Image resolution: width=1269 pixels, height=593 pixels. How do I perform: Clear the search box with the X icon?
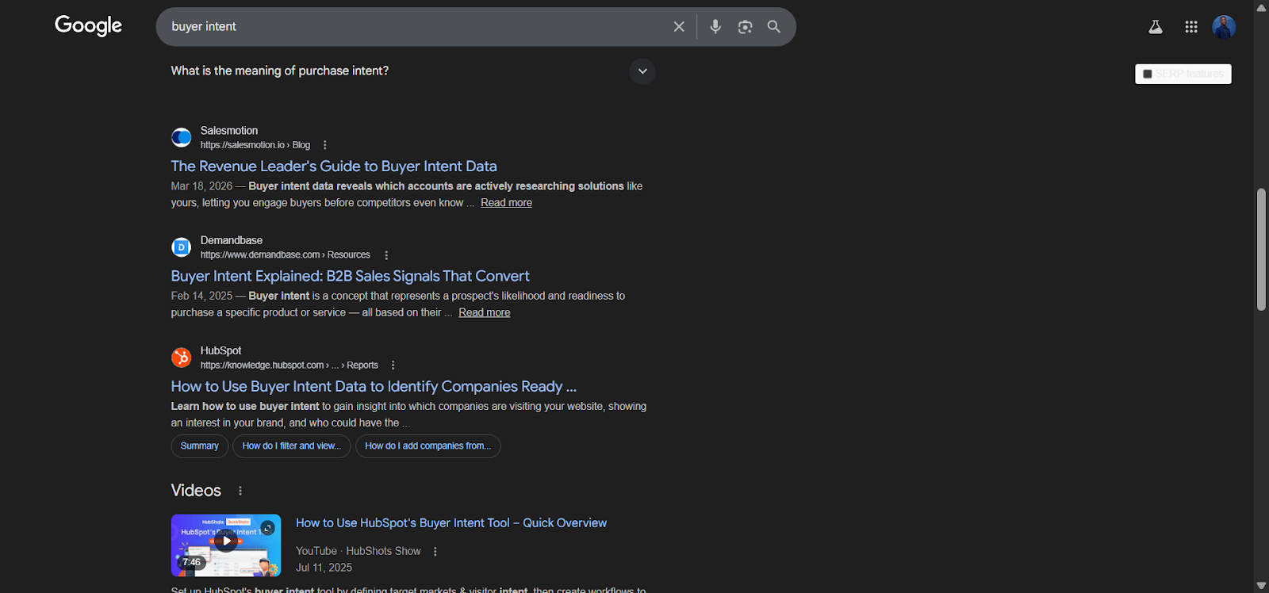click(x=679, y=27)
